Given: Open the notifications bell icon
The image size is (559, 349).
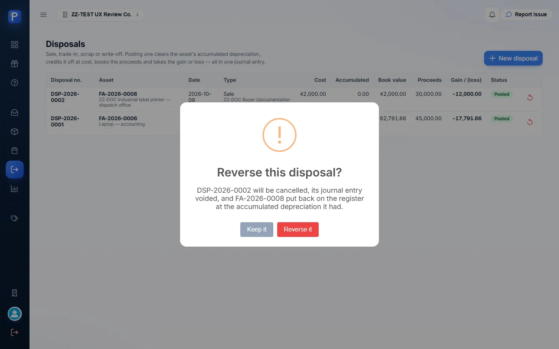Looking at the screenshot, I should pyautogui.click(x=492, y=15).
